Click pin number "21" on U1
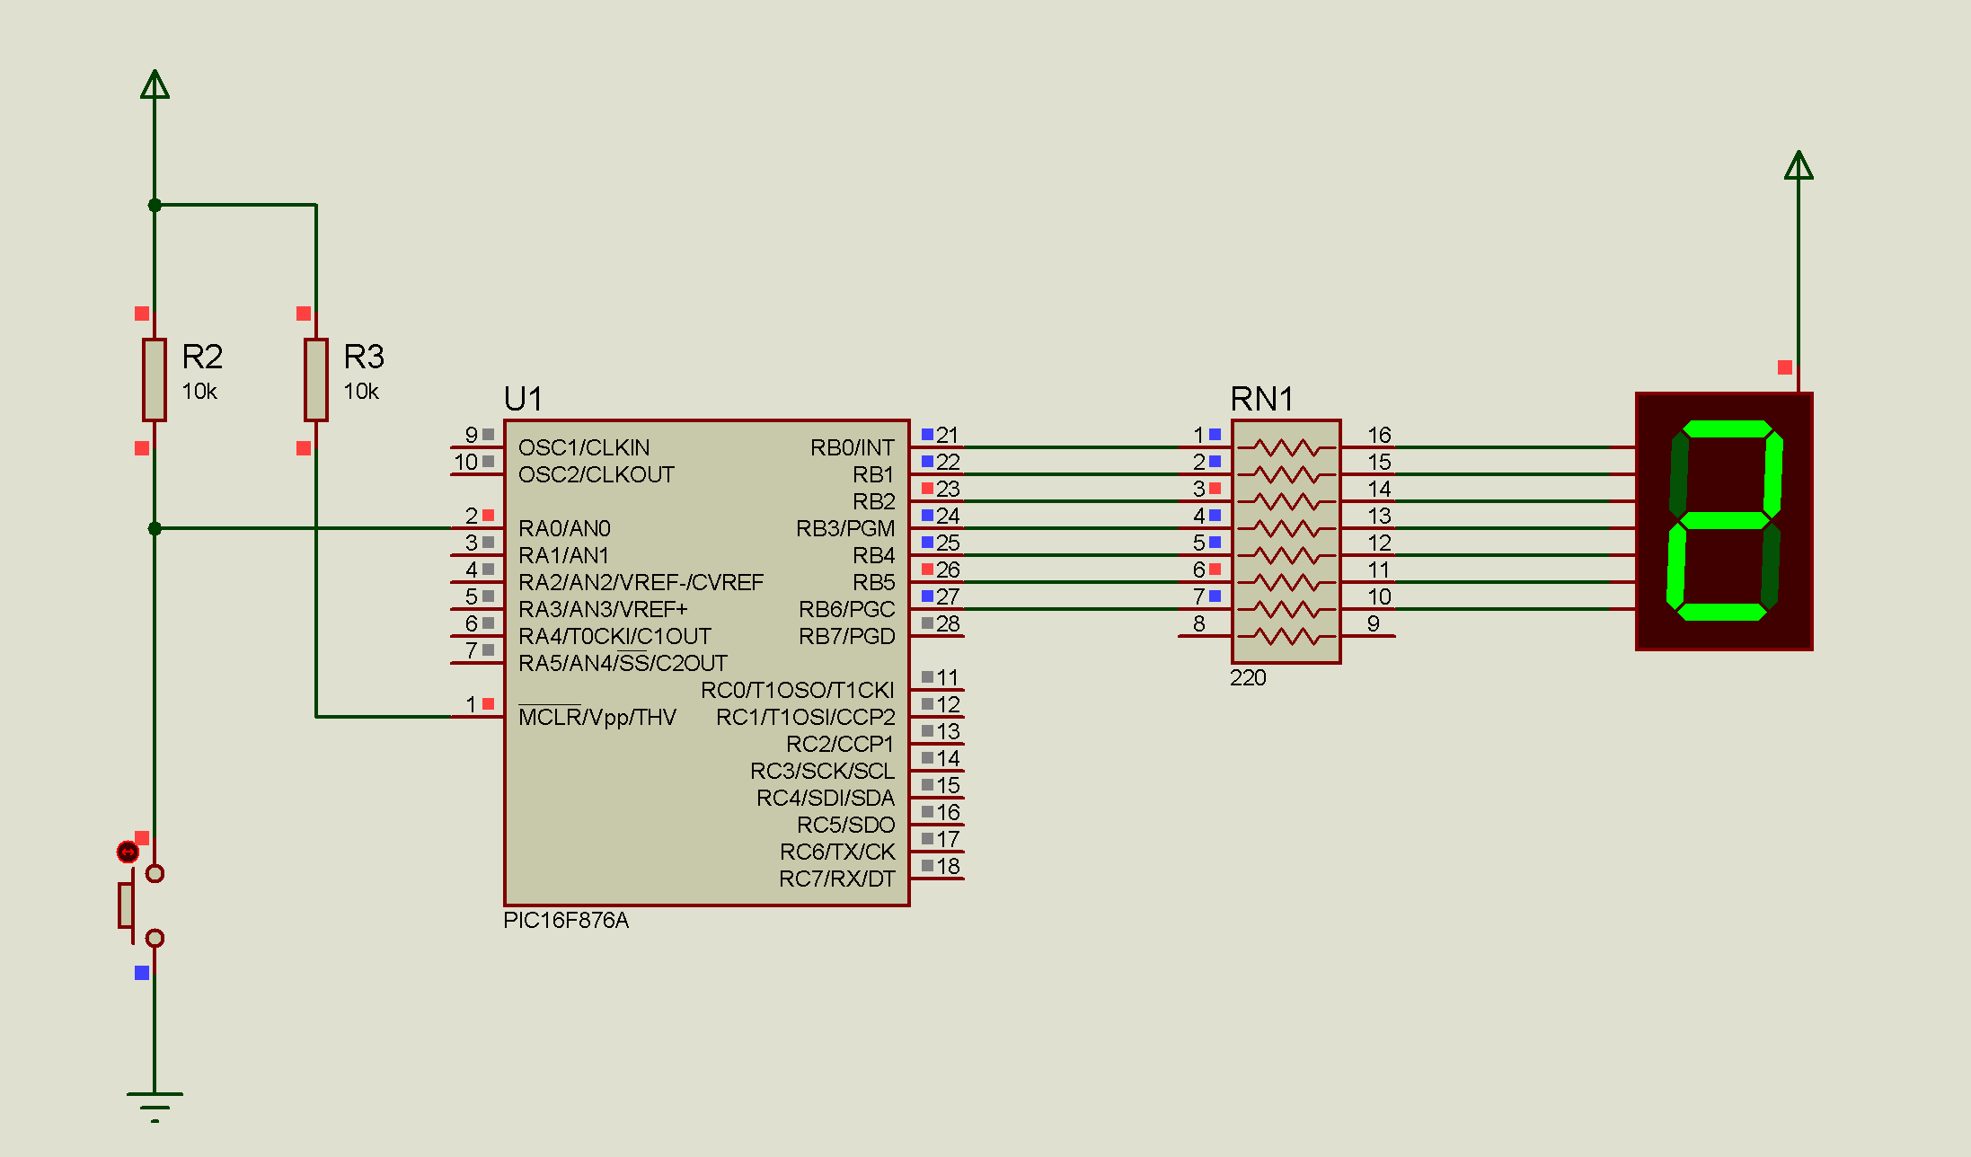 [948, 435]
